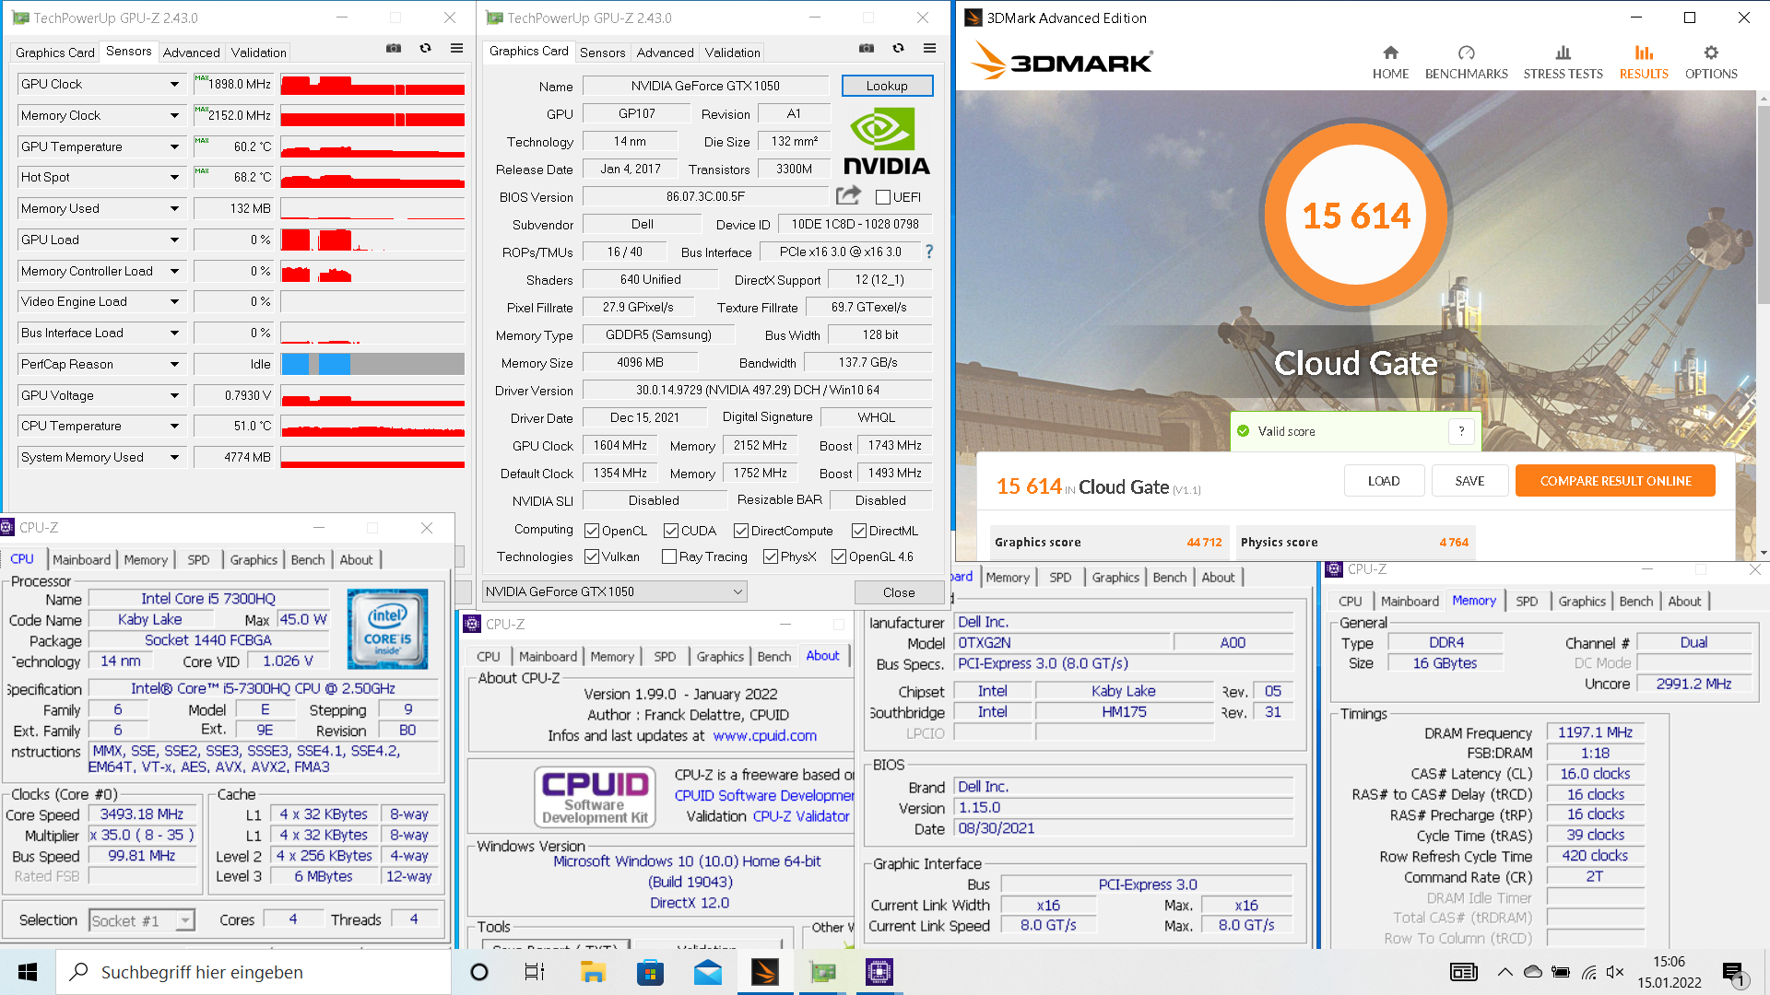The width and height of the screenshot is (1770, 995).
Task: Expand the PerfCap Reason sensor dropdown
Action: point(174,364)
